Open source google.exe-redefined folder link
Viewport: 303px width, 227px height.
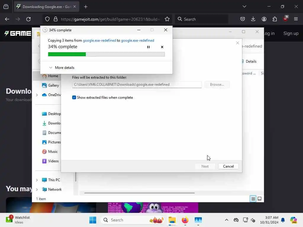click(x=99, y=40)
